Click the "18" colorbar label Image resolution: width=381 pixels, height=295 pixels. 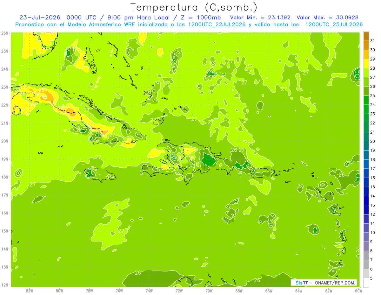tap(372, 159)
